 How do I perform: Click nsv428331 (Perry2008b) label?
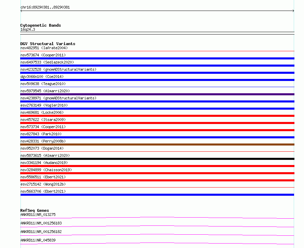(x=43, y=141)
